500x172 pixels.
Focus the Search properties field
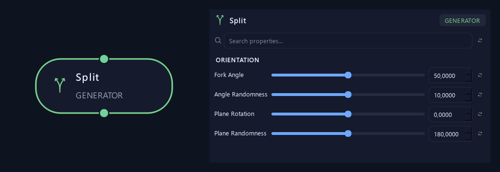348,41
